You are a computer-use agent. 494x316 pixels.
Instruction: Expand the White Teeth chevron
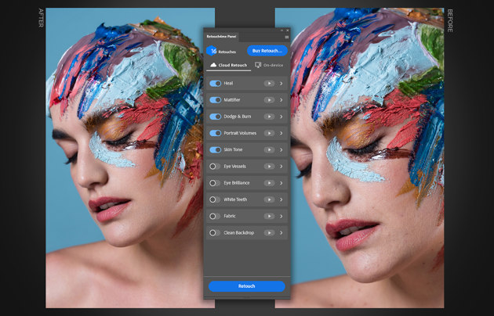pyautogui.click(x=282, y=199)
